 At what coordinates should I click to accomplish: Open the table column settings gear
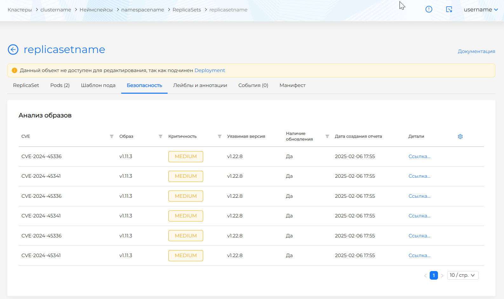click(x=460, y=136)
